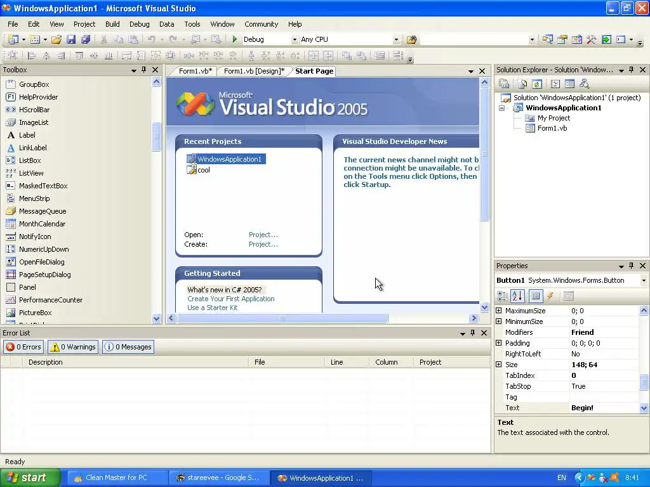
Task: Click the Toolbox vertical scrollbar thumb
Action: (x=156, y=137)
